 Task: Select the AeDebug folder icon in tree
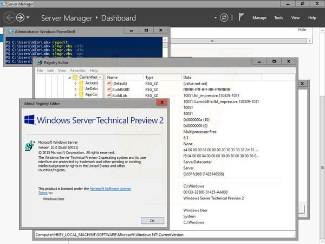[x=81, y=89]
